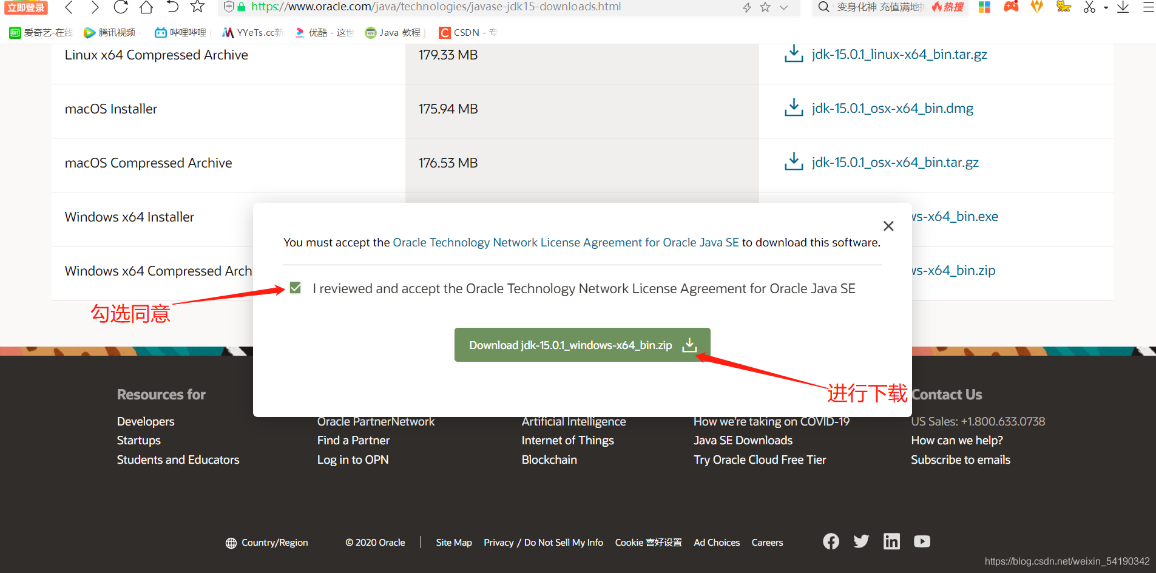Click the undo/restore closed page icon
The width and height of the screenshot is (1156, 573).
(x=172, y=7)
